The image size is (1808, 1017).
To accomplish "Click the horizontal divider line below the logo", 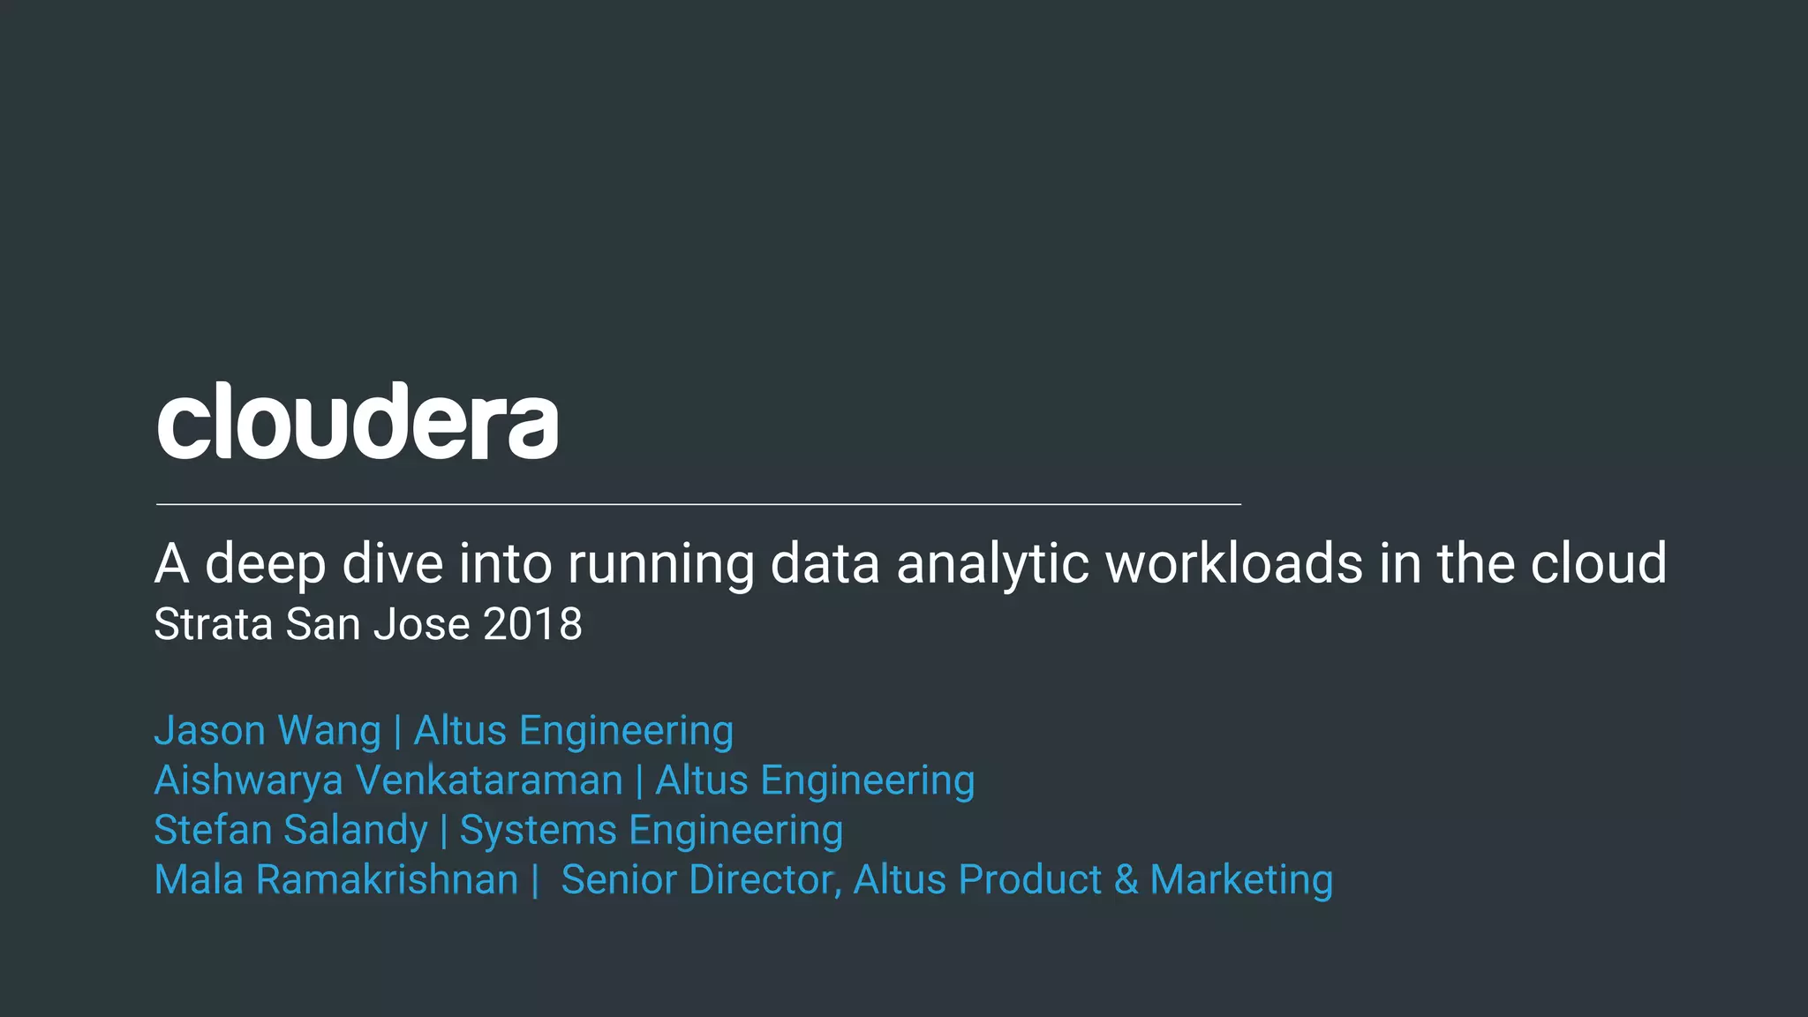I will [x=698, y=504].
